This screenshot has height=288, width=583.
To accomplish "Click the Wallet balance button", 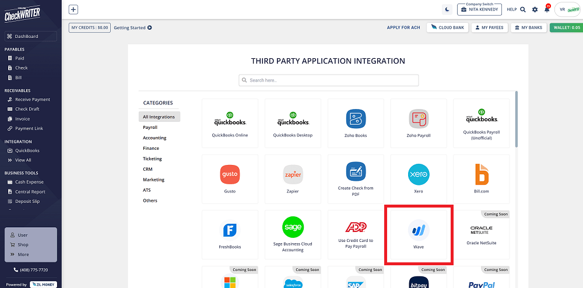I will coord(566,27).
